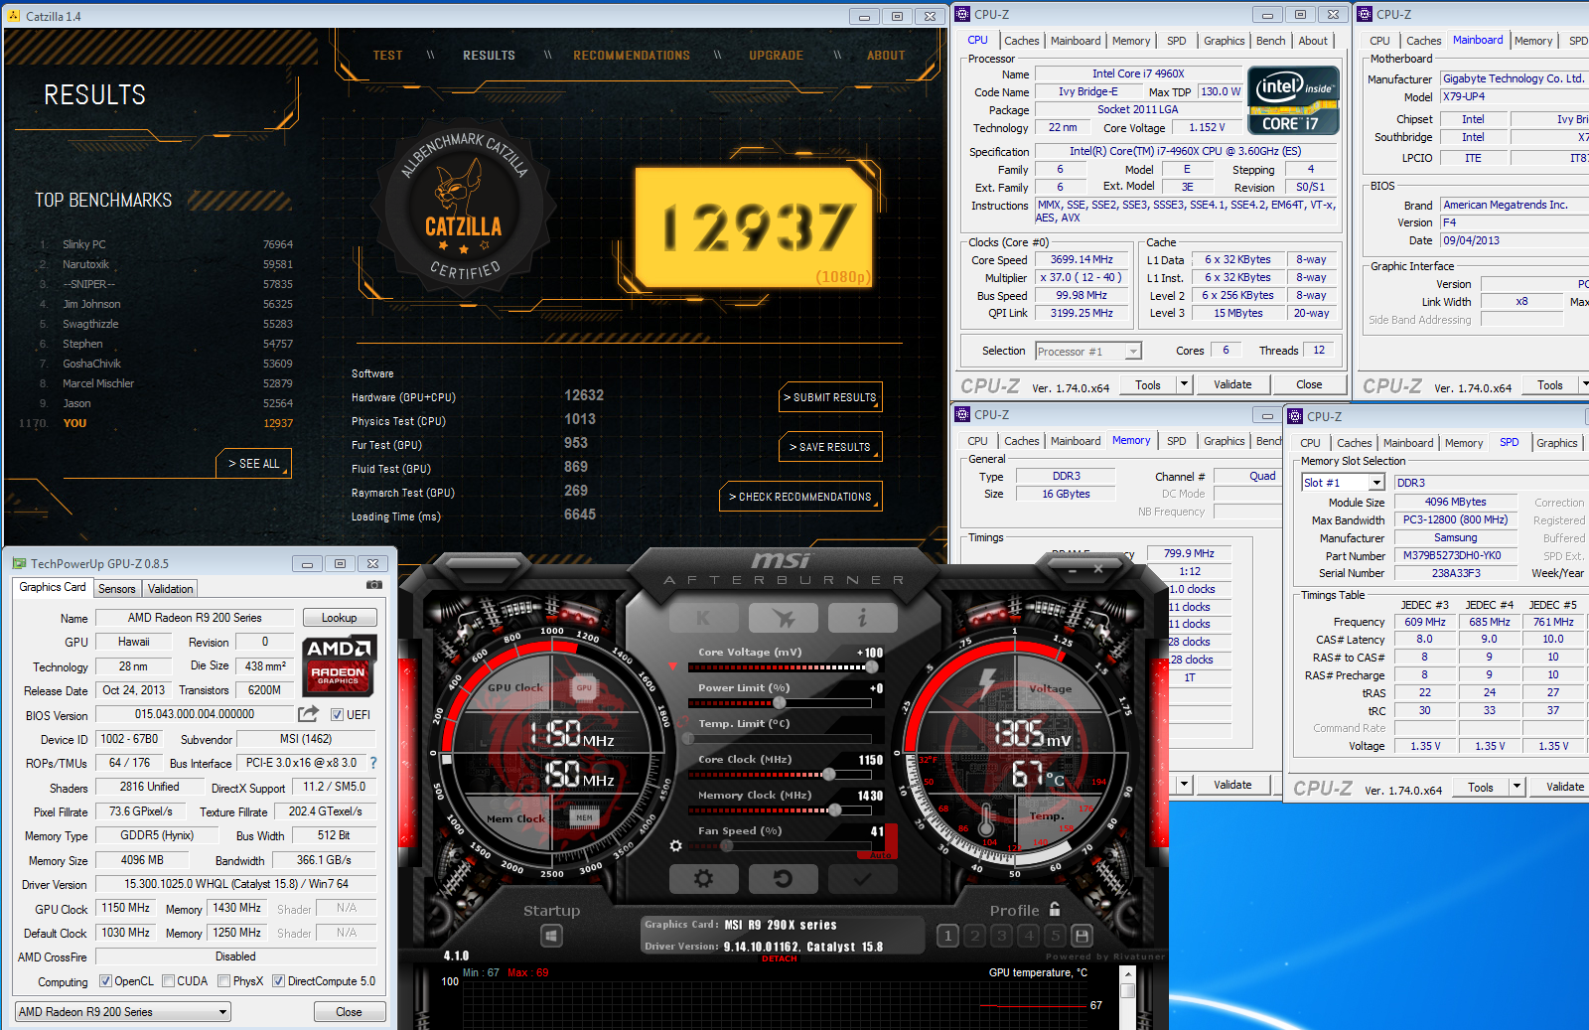Toggle the OpenCL checkbox
The height and width of the screenshot is (1030, 1589).
tap(105, 981)
